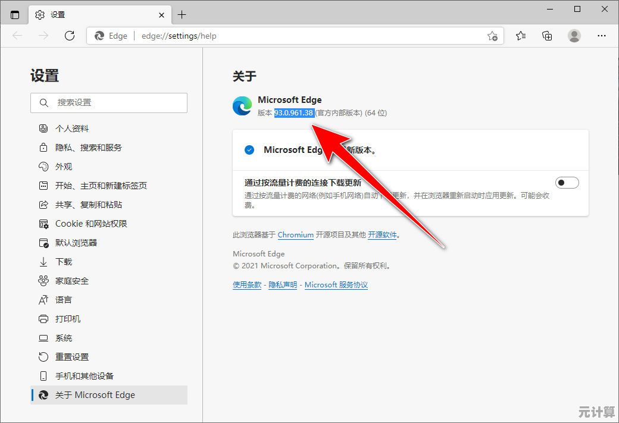Add this page to favorites star icon
Screen dimensions: 619x423
pos(492,36)
